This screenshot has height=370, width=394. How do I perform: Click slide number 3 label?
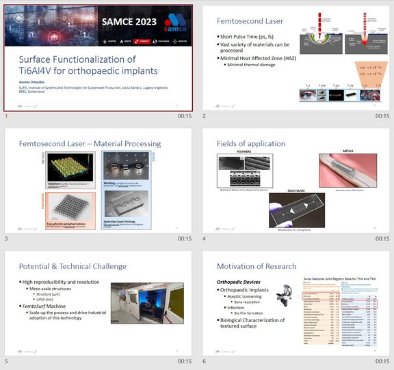coord(6,239)
